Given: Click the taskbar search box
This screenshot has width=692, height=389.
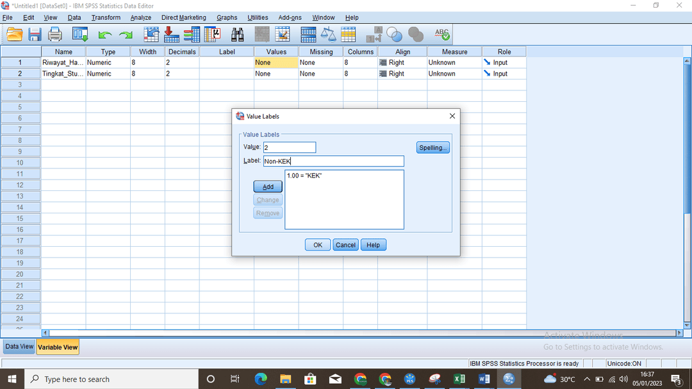Looking at the screenshot, I should (111, 379).
